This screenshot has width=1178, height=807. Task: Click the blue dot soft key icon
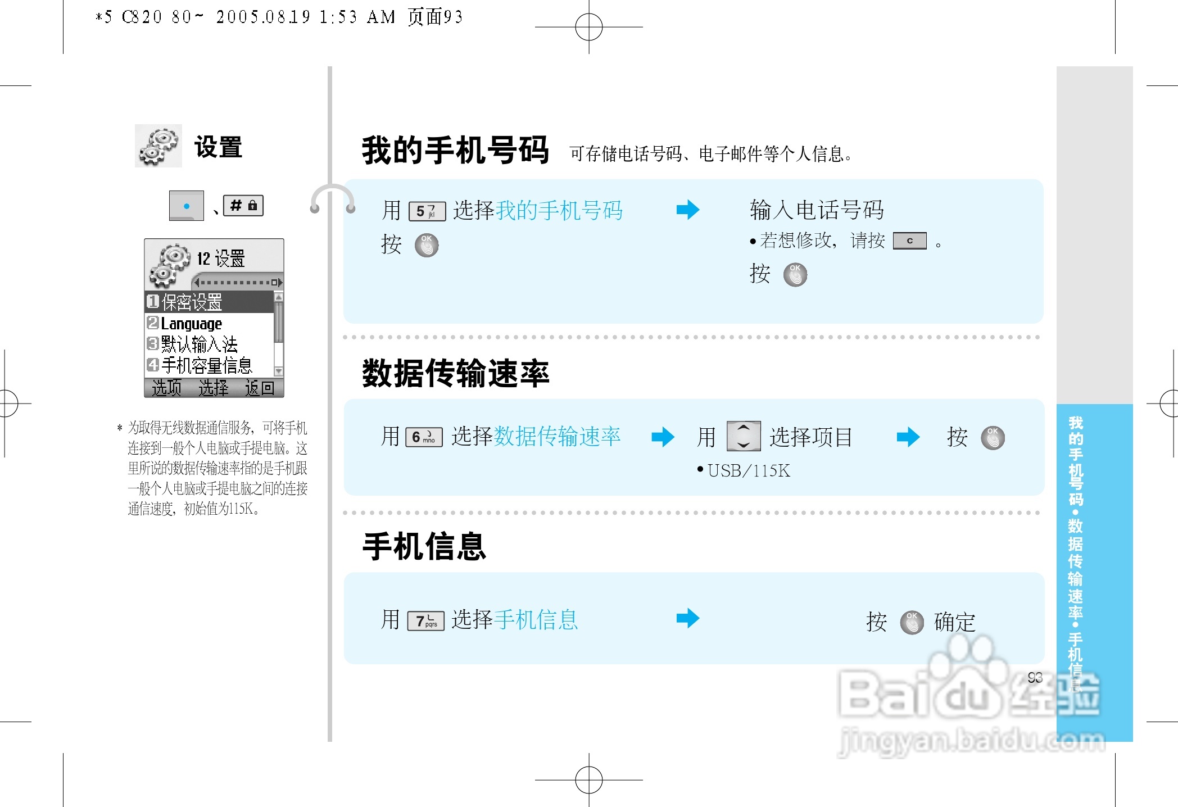186,206
